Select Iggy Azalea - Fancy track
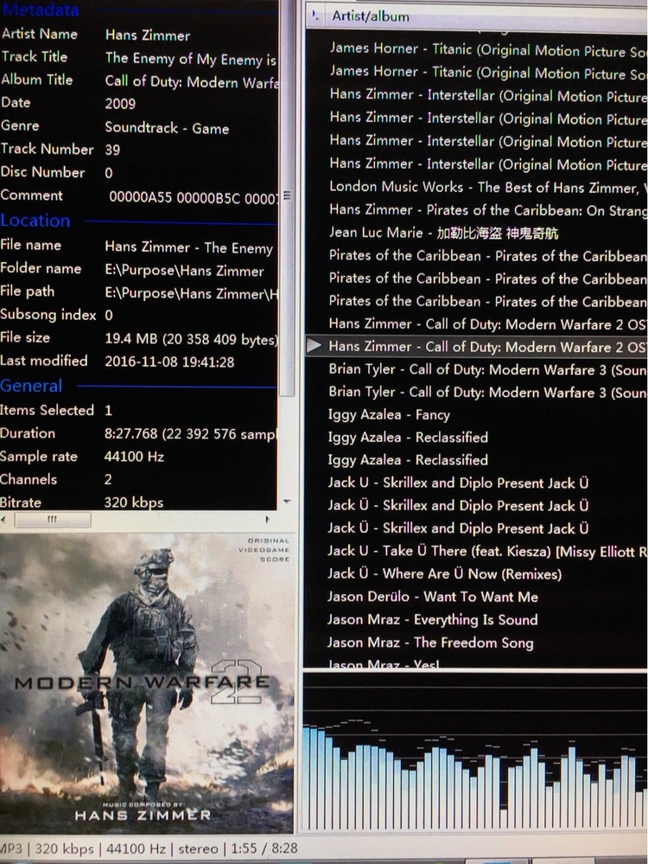The height and width of the screenshot is (864, 648). tap(476, 414)
